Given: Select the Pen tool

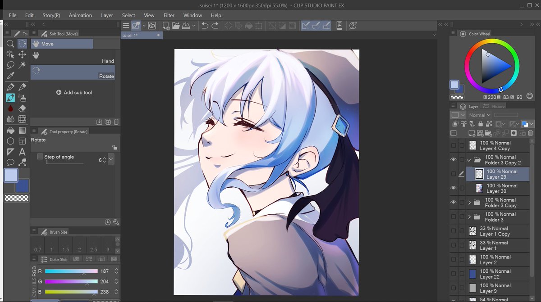Looking at the screenshot, I should pyautogui.click(x=10, y=87).
